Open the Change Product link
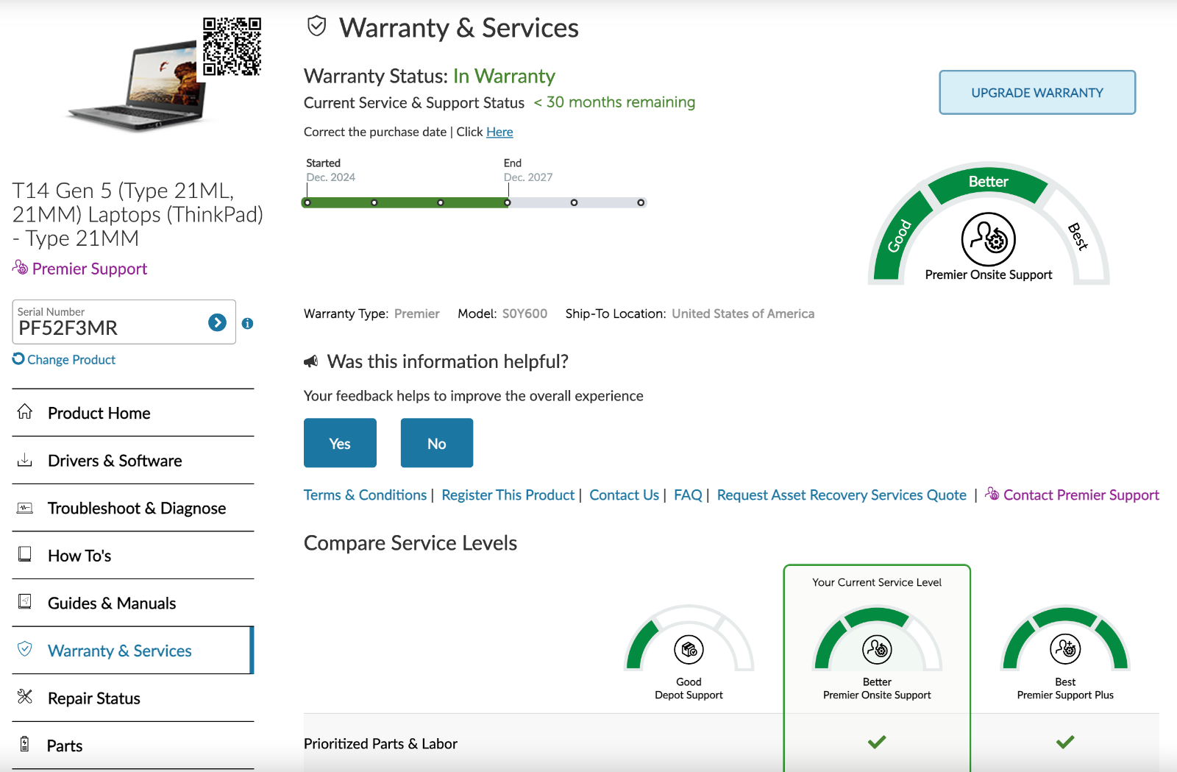1177x772 pixels. (71, 359)
